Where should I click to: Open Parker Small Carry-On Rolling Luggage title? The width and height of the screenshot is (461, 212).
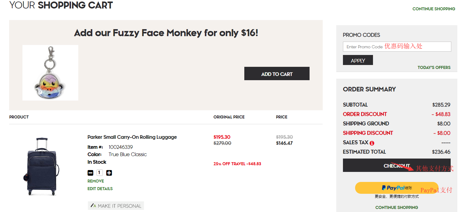click(x=132, y=137)
